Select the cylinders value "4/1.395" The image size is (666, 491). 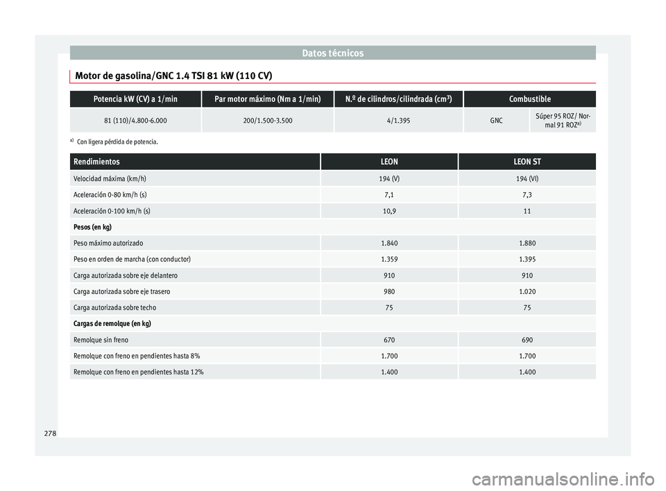coord(398,121)
